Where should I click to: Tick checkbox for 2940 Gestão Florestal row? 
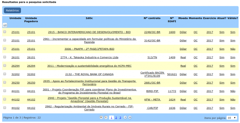pyautogui.click(x=5, y=99)
